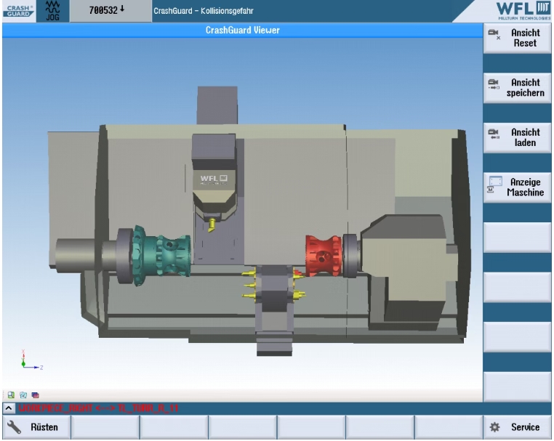
Task: Click the CrashGuard – Kollisionsgefahr message
Action: [x=203, y=11]
